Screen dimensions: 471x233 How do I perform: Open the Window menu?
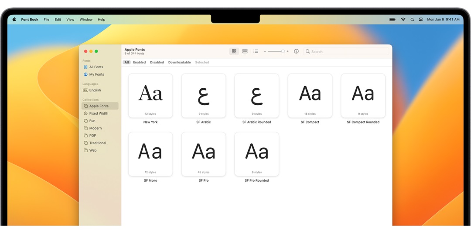(86, 20)
